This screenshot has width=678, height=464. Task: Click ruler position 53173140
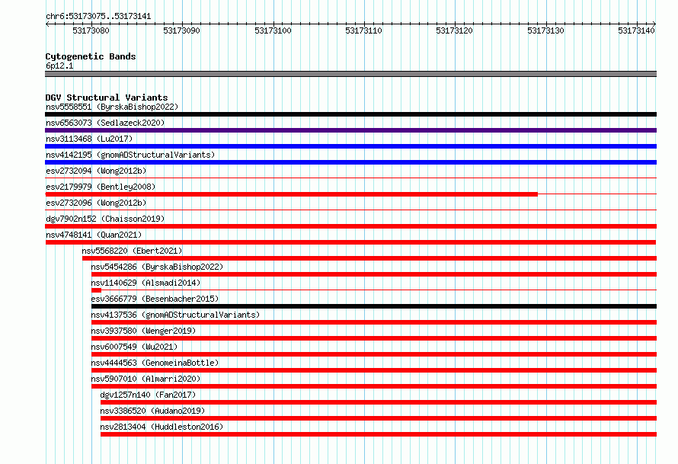pos(637,30)
